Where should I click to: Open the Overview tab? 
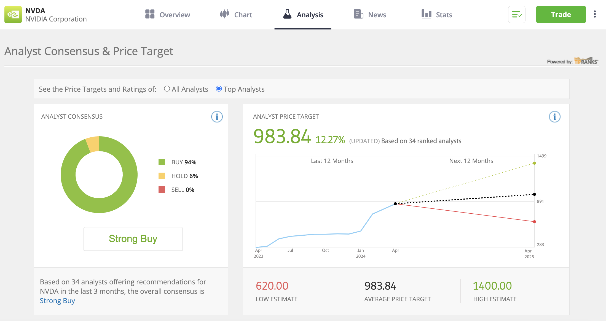(x=168, y=15)
